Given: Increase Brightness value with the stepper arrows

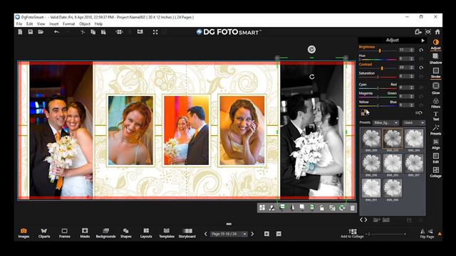Looking at the screenshot, I should pyautogui.click(x=412, y=50).
